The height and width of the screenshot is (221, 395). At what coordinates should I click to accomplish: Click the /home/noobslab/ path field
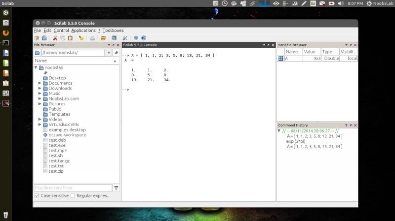[x=73, y=53]
